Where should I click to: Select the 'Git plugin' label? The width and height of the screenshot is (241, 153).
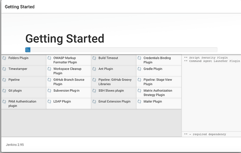pyautogui.click(x=15, y=91)
